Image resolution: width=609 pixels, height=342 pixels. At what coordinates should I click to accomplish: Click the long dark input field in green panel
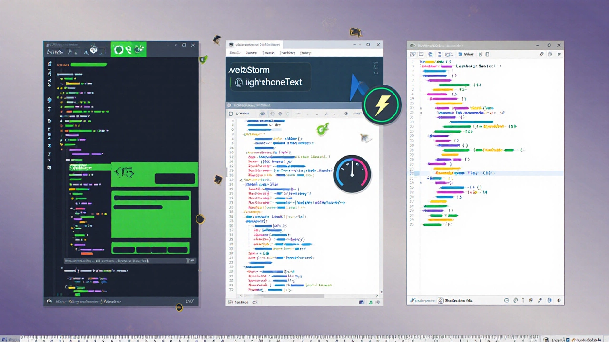click(151, 198)
